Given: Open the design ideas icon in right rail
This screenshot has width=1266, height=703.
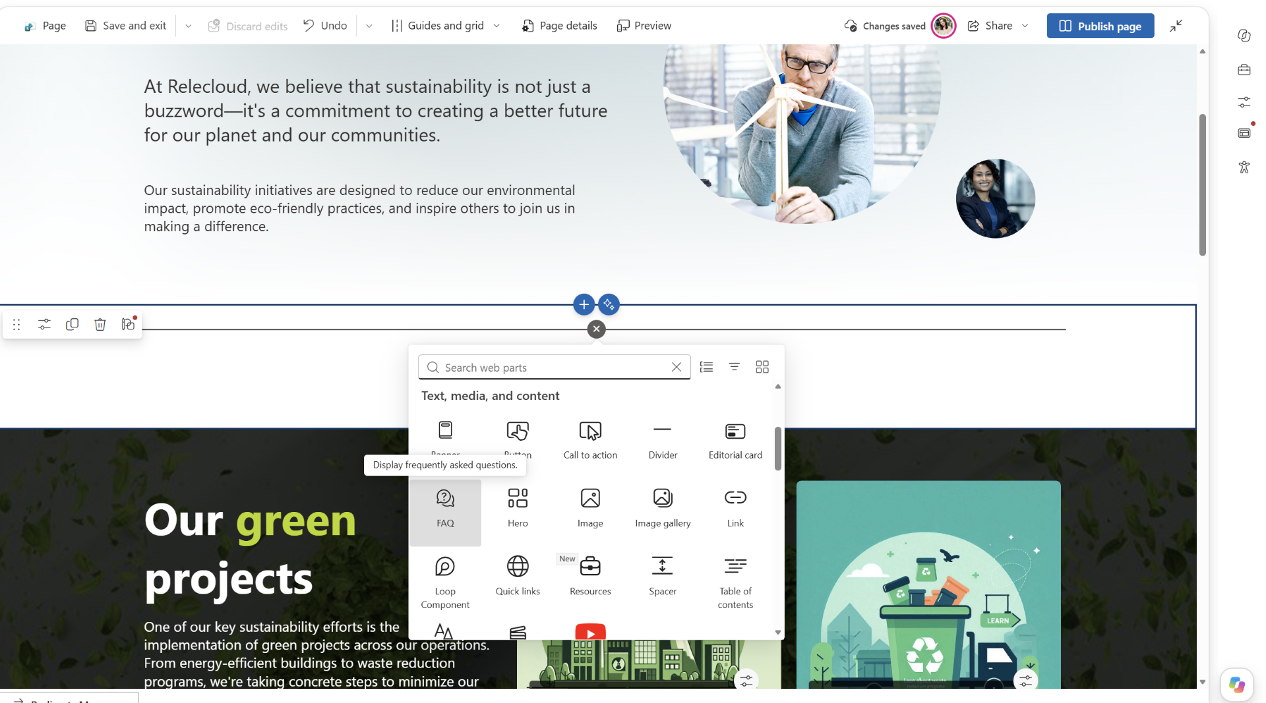Looking at the screenshot, I should (1244, 133).
